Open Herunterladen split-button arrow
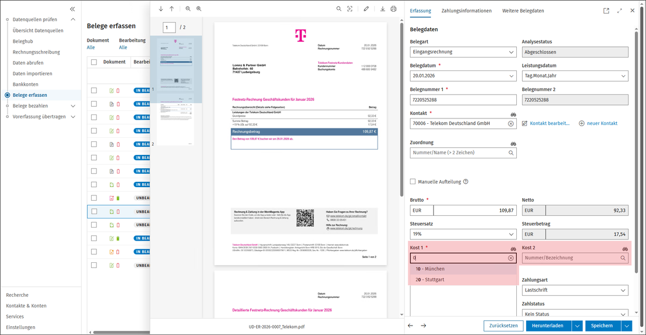 (577, 326)
